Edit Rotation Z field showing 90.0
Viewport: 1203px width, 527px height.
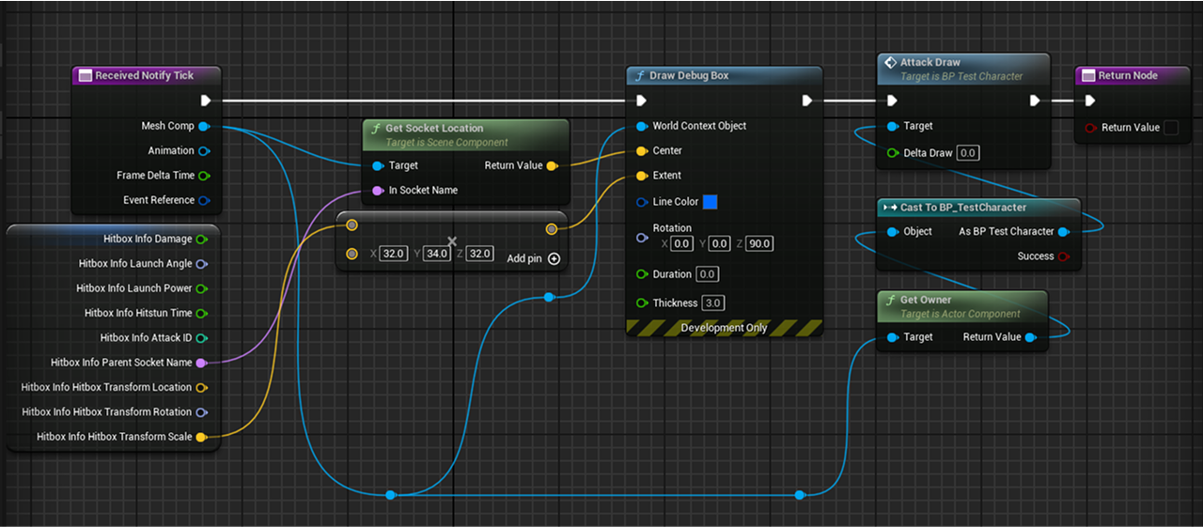point(759,243)
